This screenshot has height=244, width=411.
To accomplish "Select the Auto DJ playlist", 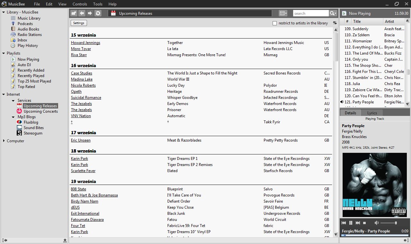I will coord(24,65).
